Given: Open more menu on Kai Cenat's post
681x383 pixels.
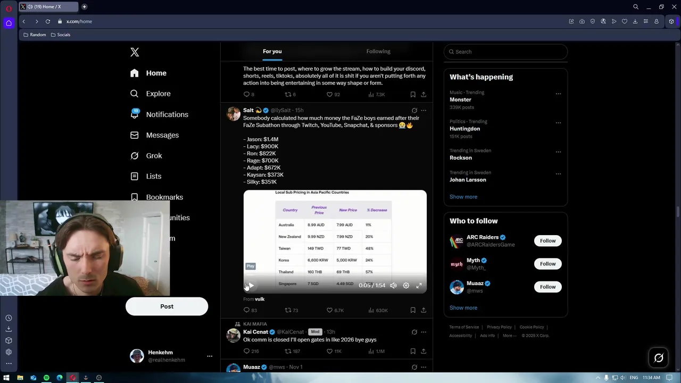Looking at the screenshot, I should pos(423,332).
